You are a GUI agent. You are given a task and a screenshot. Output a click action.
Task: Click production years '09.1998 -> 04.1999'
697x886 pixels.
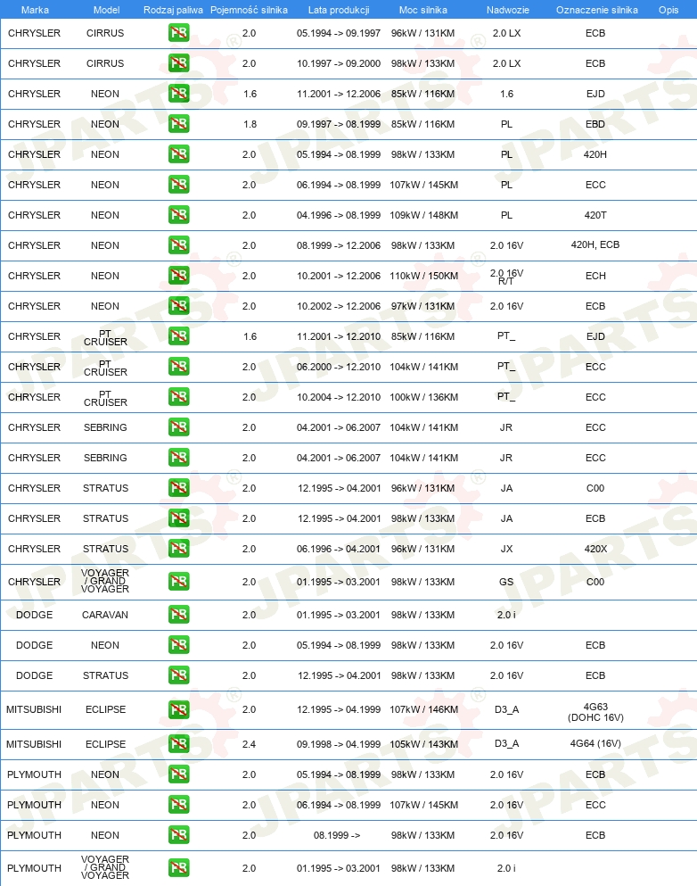[x=339, y=744]
